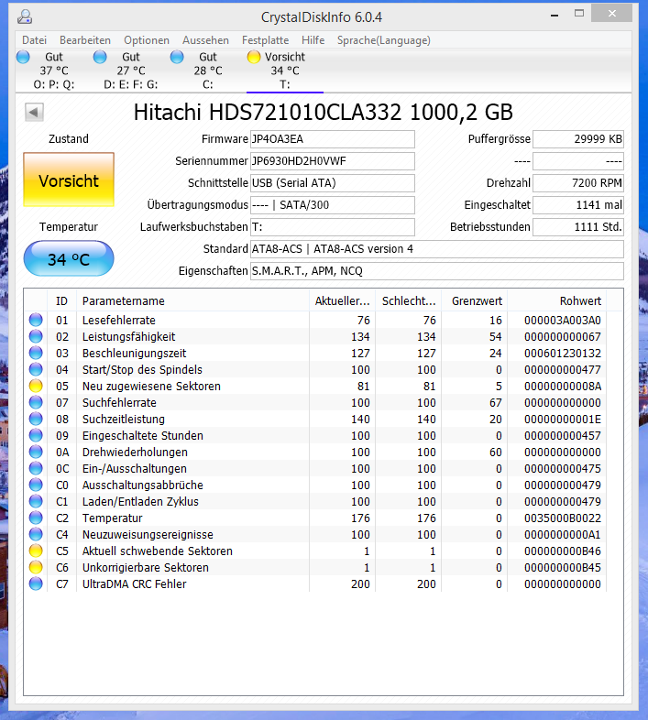This screenshot has width=648, height=720.
Task: Click the Schlecht column header
Action: pos(409,300)
